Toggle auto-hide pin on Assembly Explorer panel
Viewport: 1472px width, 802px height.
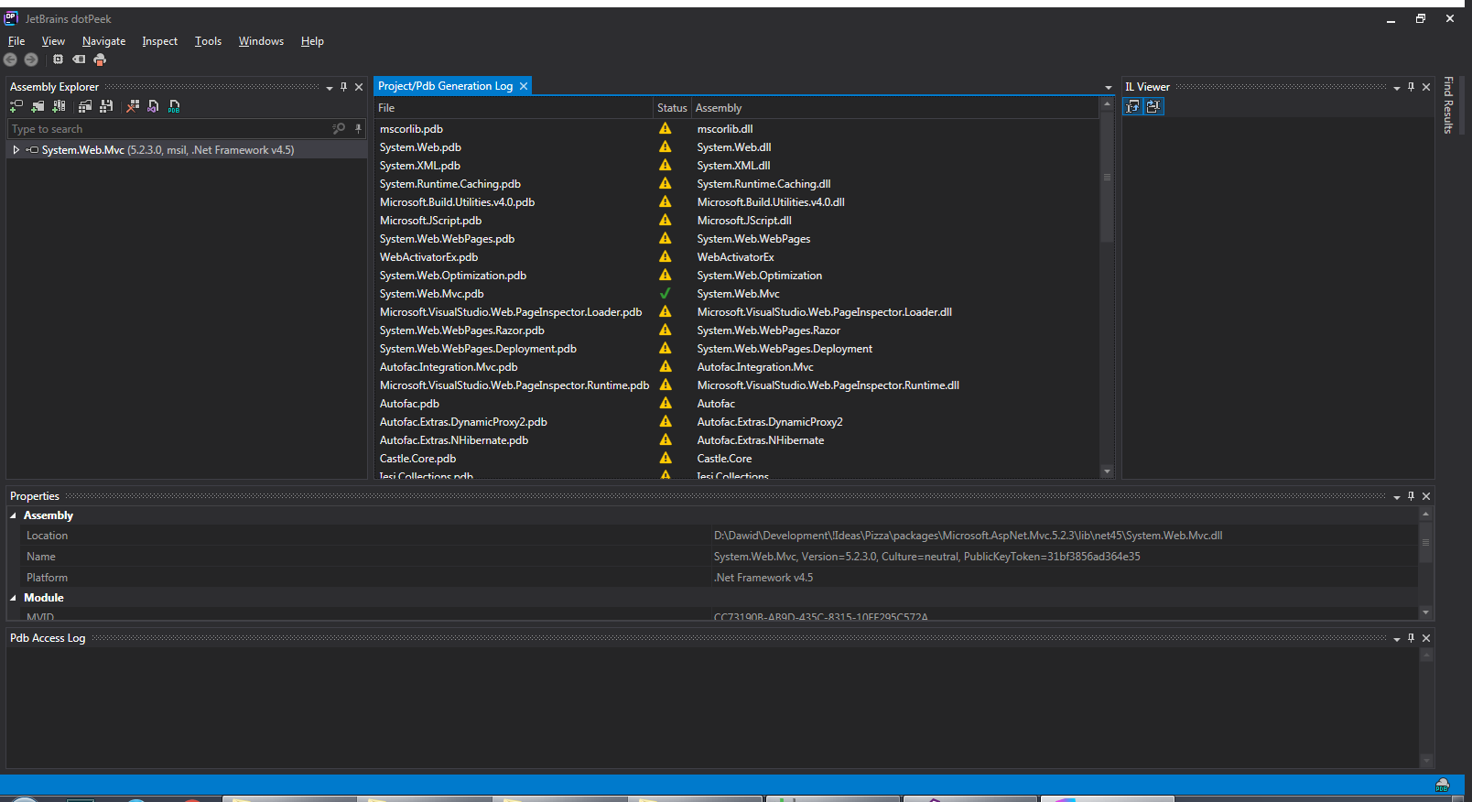[344, 87]
